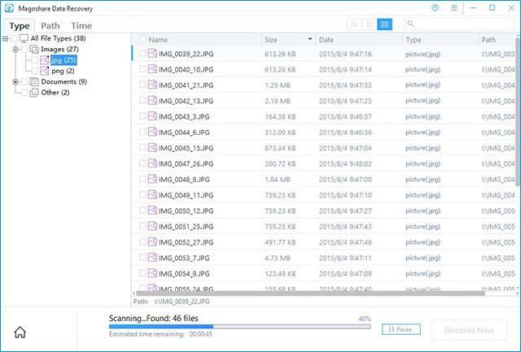521x352 pixels.
Task: Tick the checkbox for IMG_0052_27.JPG
Action: click(x=142, y=241)
